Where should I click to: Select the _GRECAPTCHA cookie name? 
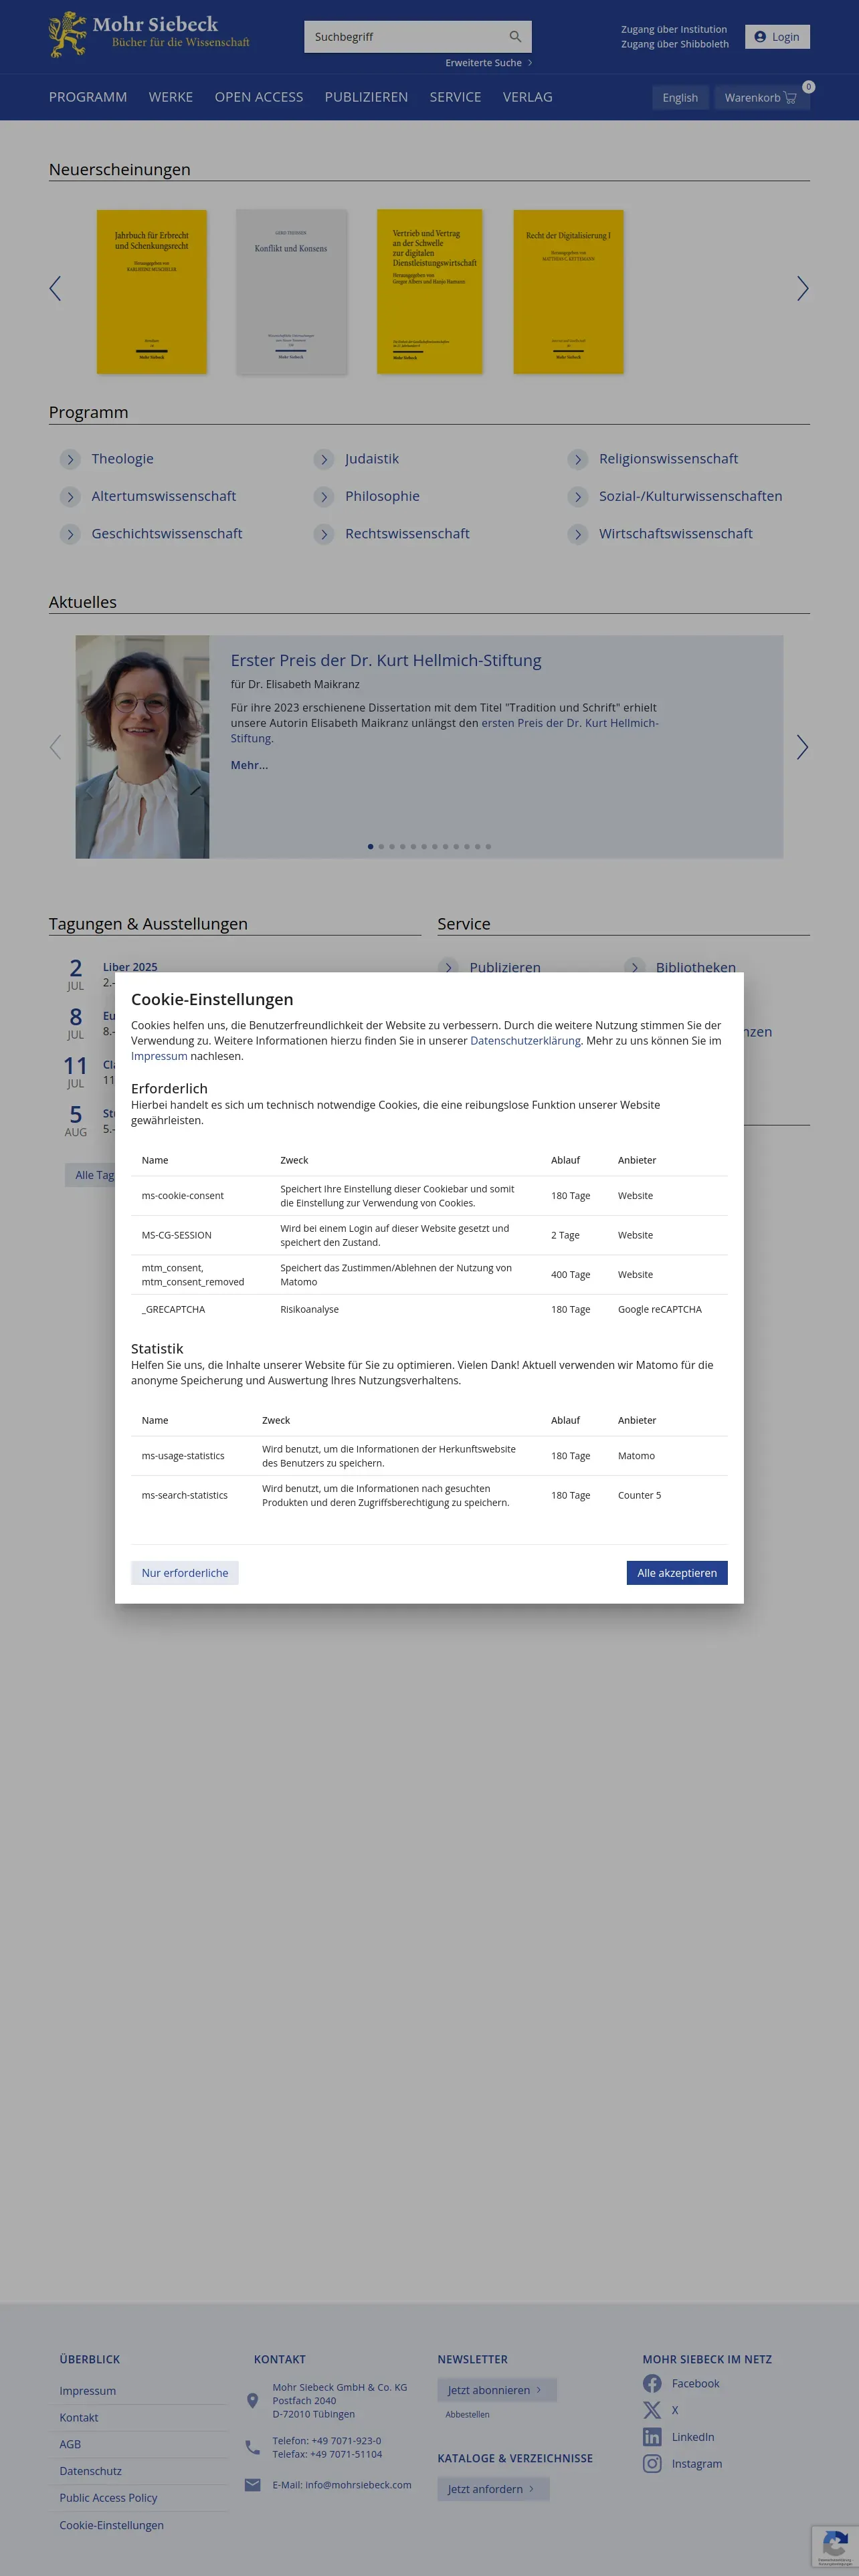click(x=173, y=1310)
